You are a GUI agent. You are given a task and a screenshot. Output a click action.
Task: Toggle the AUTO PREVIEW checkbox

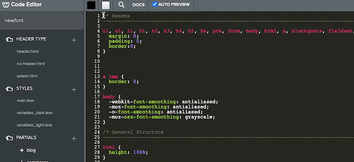154,4
